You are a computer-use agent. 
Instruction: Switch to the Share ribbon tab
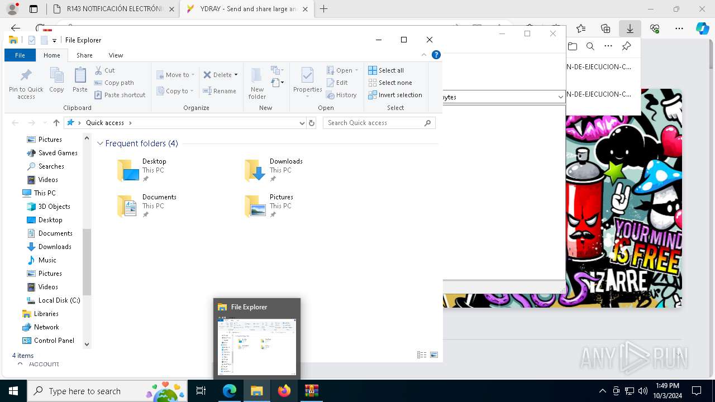click(84, 55)
